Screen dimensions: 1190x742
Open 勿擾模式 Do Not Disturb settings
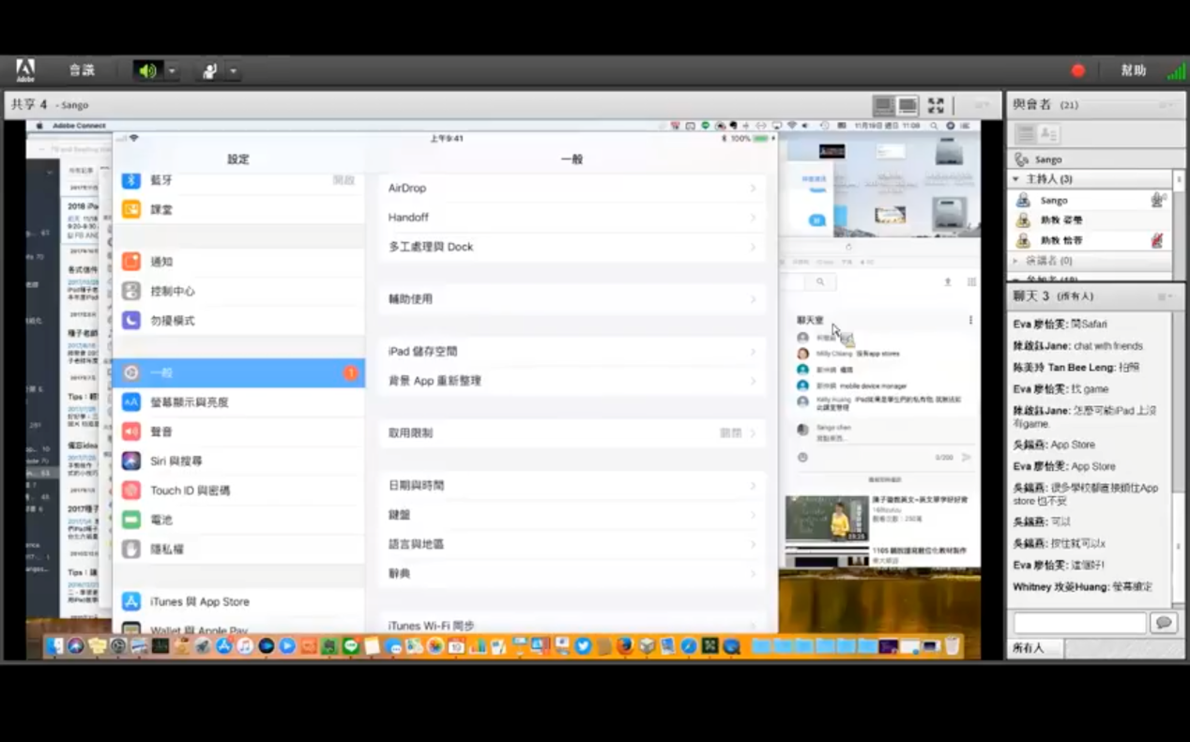point(238,320)
